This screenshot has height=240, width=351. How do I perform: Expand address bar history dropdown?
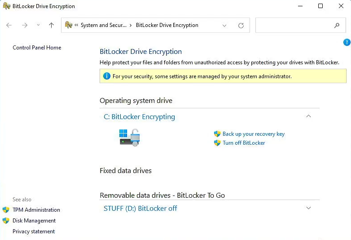coord(224,25)
